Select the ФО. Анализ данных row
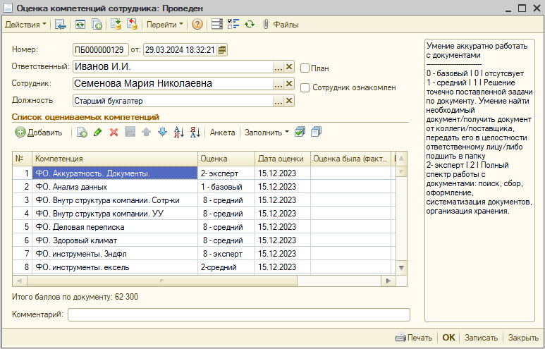 click(x=202, y=187)
